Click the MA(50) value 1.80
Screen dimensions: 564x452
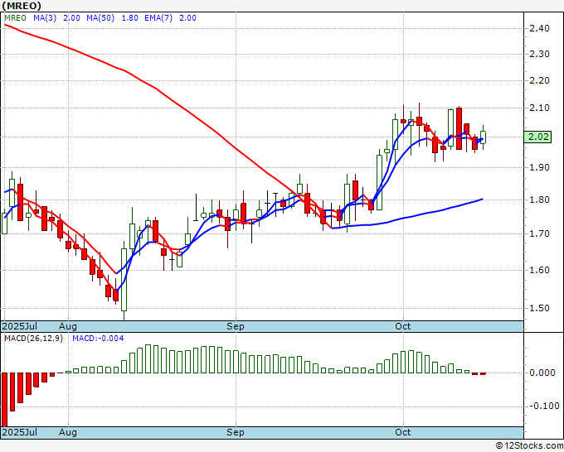(x=130, y=18)
